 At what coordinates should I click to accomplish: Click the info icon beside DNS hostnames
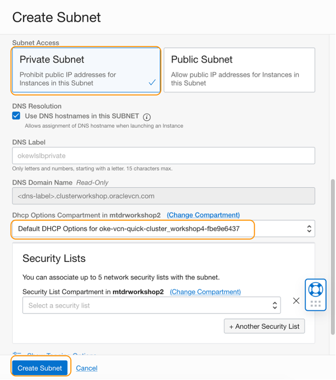point(147,117)
